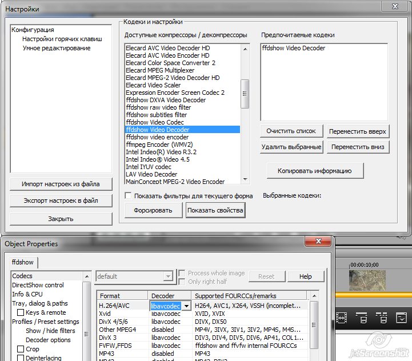Open Profiles / Preset settings
The width and height of the screenshot is (412, 361).
[x=46, y=322]
